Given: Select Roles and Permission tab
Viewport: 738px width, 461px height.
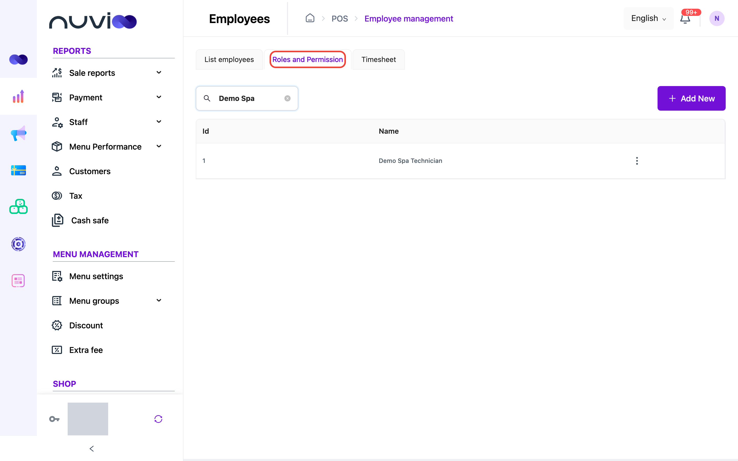Looking at the screenshot, I should [307, 59].
